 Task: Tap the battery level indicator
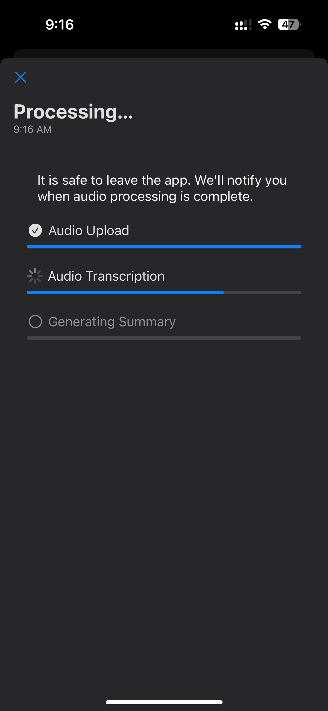(289, 24)
